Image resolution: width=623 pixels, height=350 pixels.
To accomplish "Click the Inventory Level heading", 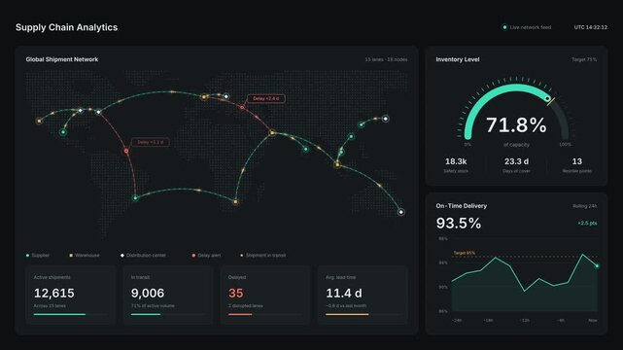I will [458, 59].
